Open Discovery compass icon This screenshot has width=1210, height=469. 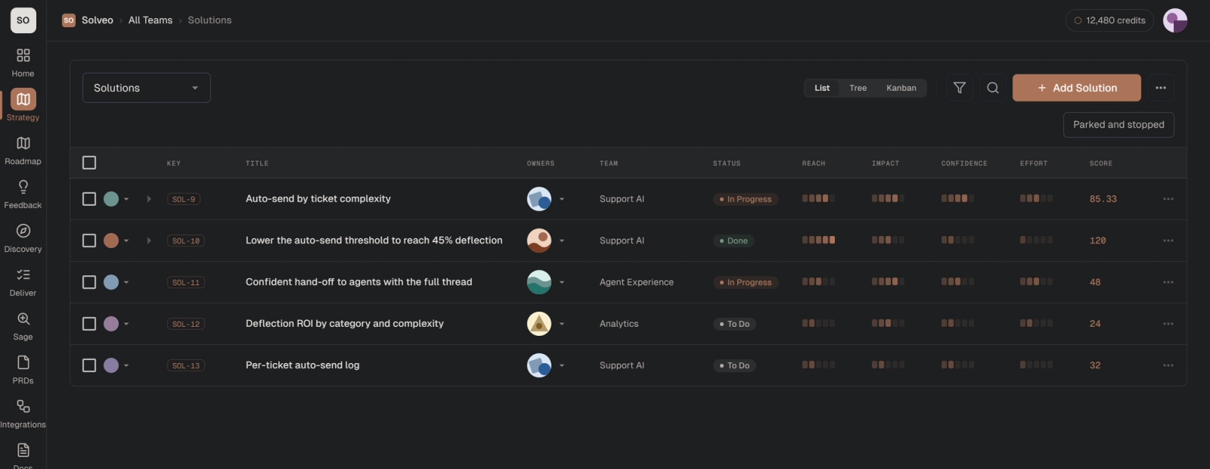point(23,231)
